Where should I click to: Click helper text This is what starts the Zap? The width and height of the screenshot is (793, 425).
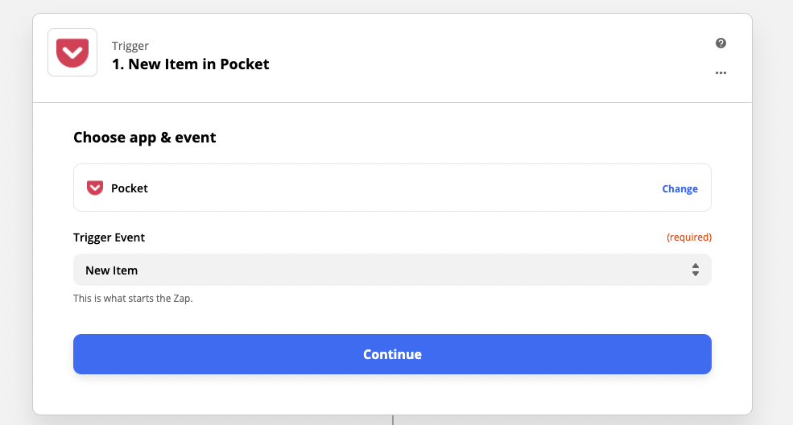tap(133, 298)
